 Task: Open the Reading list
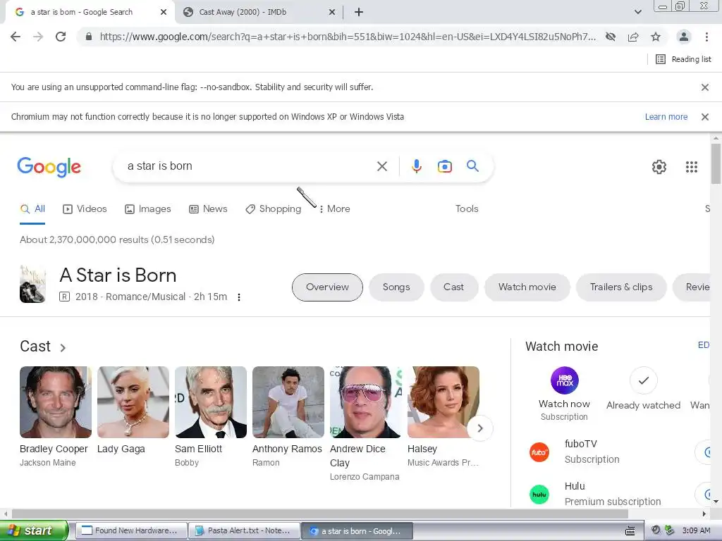coord(683,59)
